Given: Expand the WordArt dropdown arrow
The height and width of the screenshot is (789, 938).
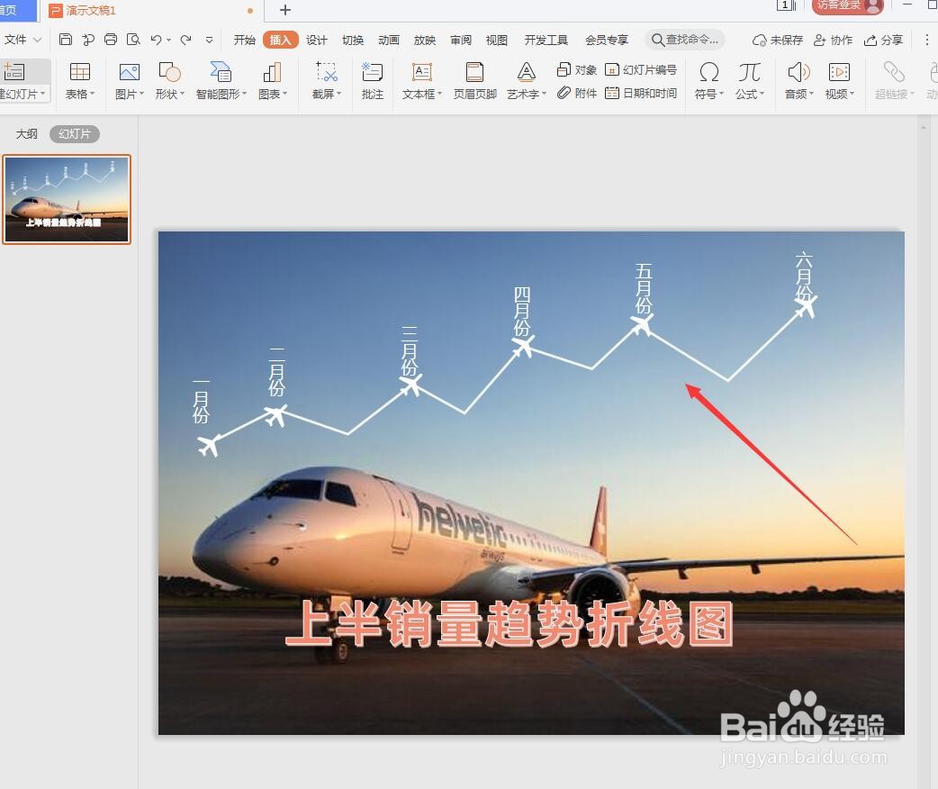Looking at the screenshot, I should click(x=544, y=94).
